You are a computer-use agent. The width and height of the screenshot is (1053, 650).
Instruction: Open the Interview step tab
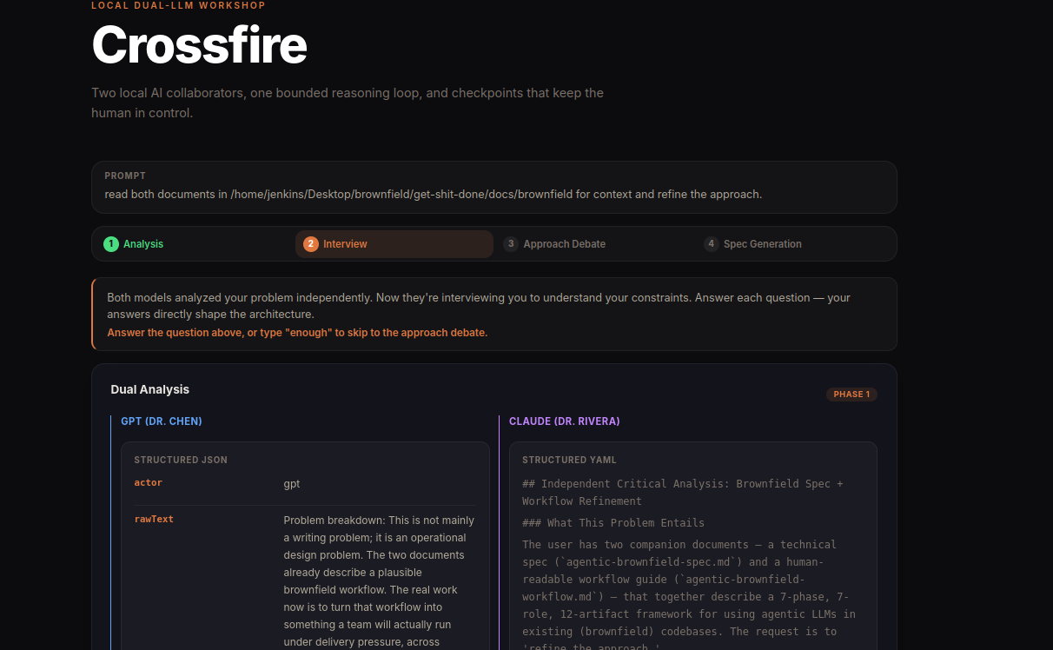point(394,244)
